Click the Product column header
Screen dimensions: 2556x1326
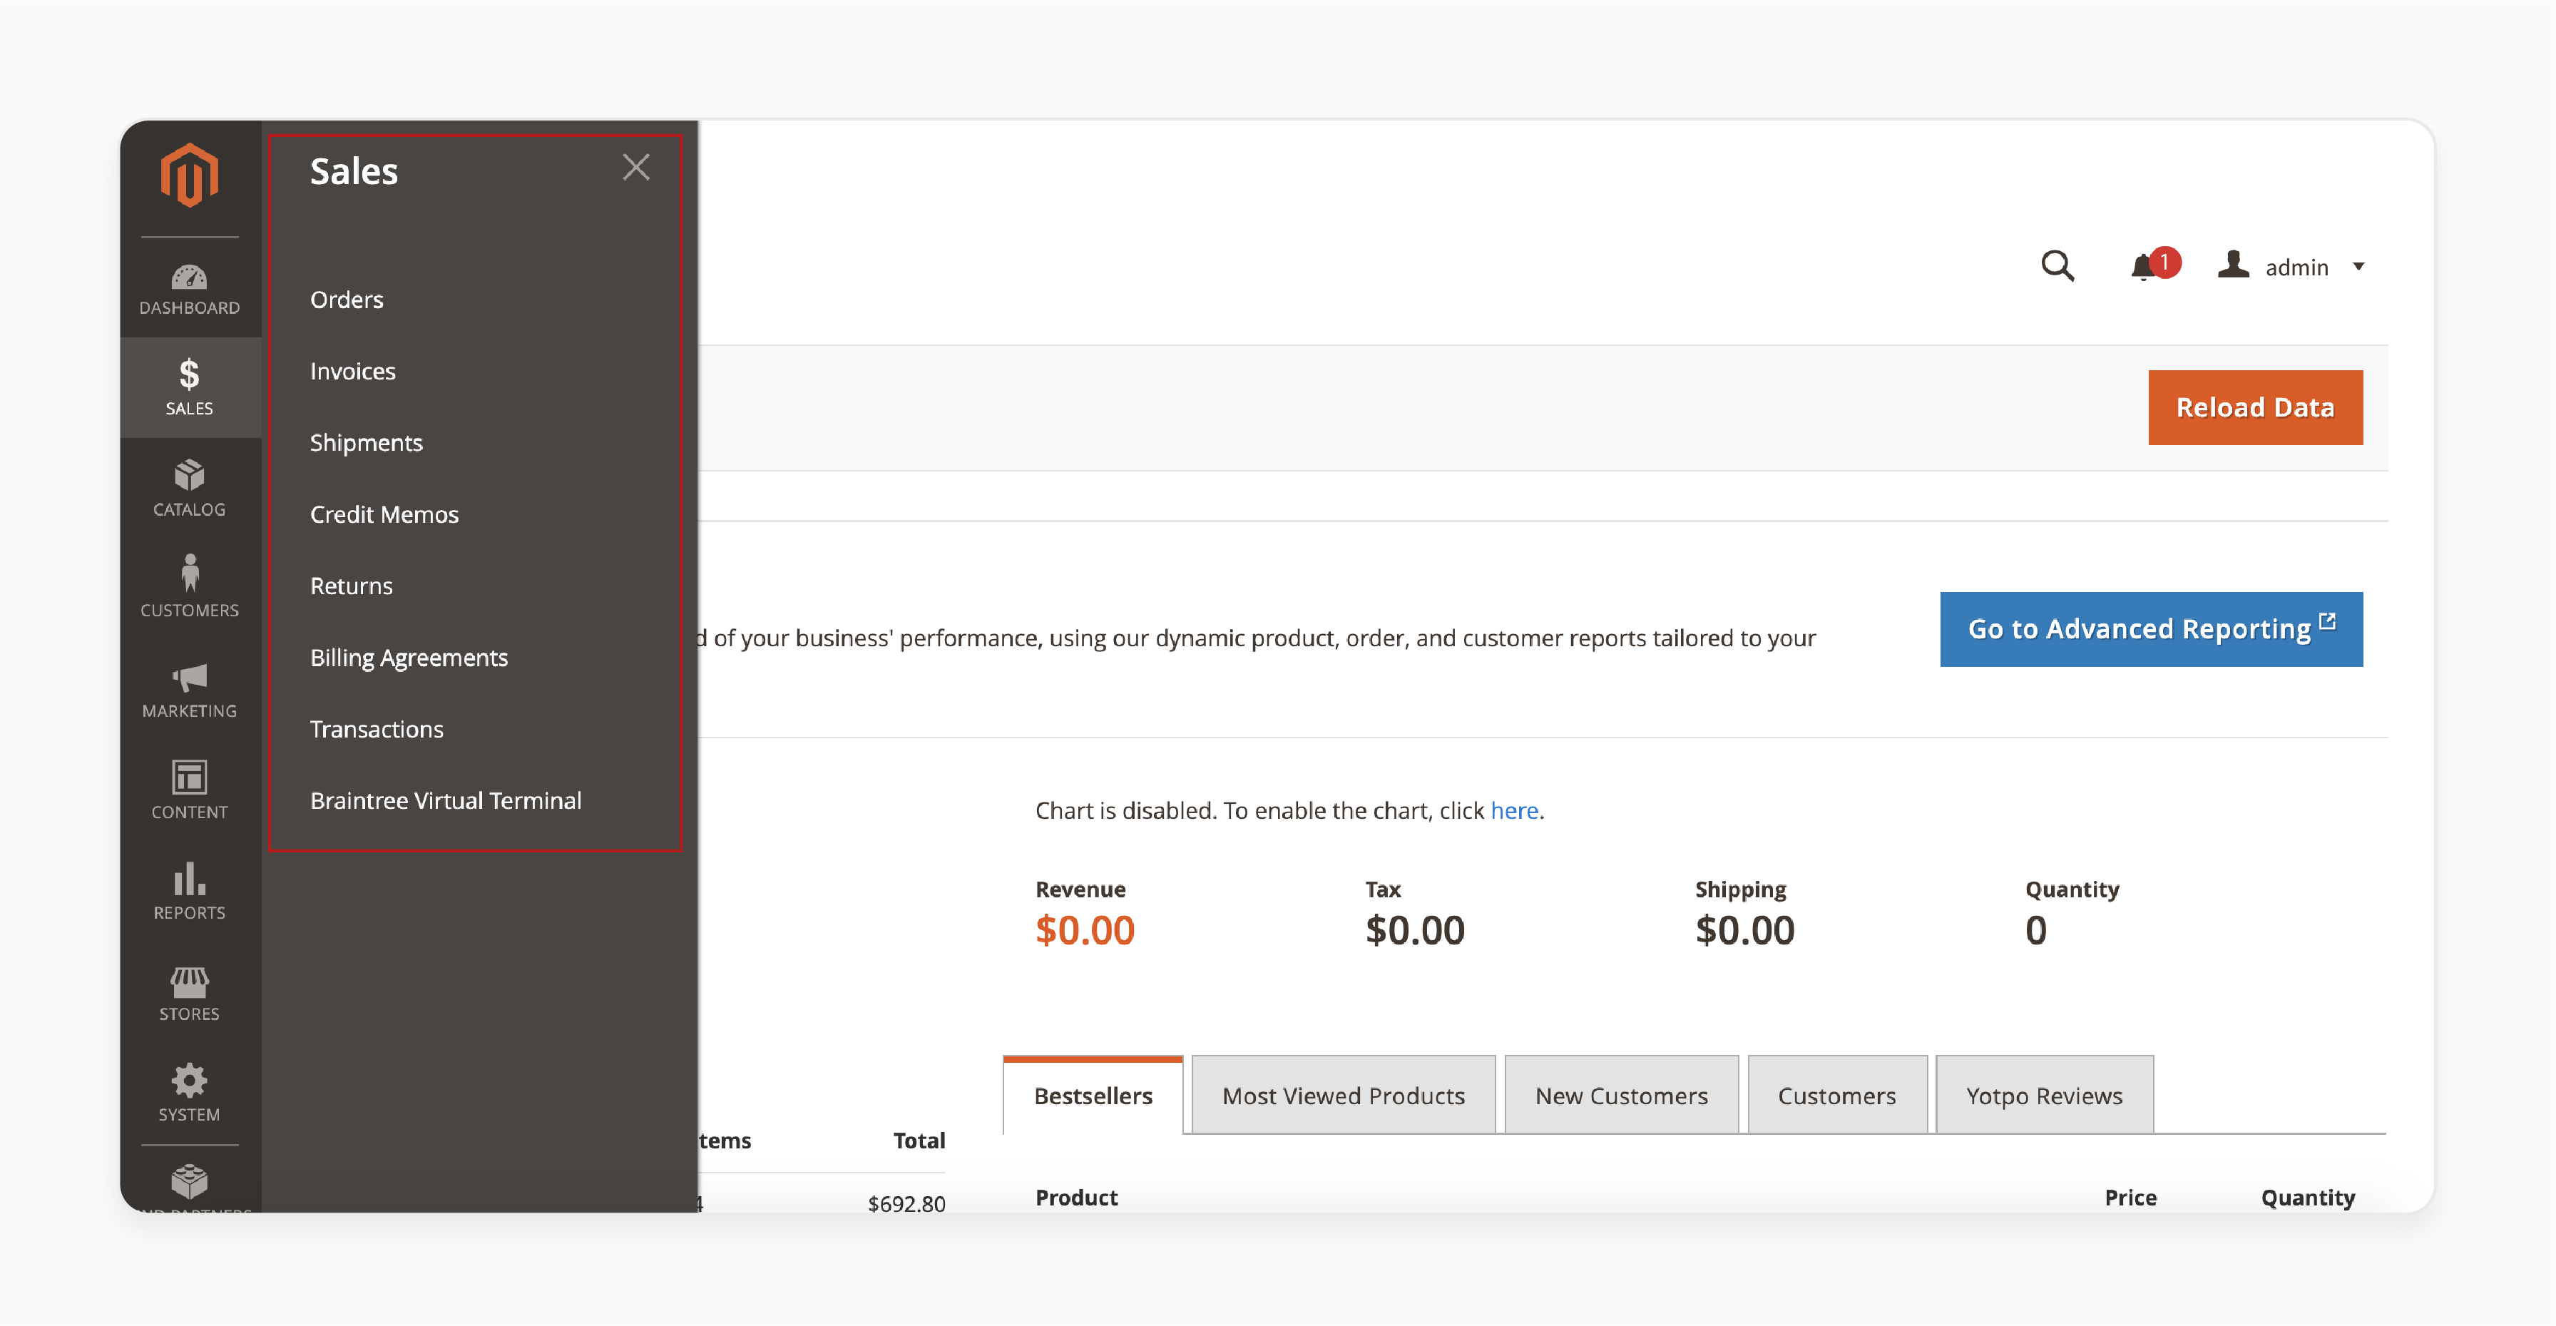click(x=1077, y=1198)
